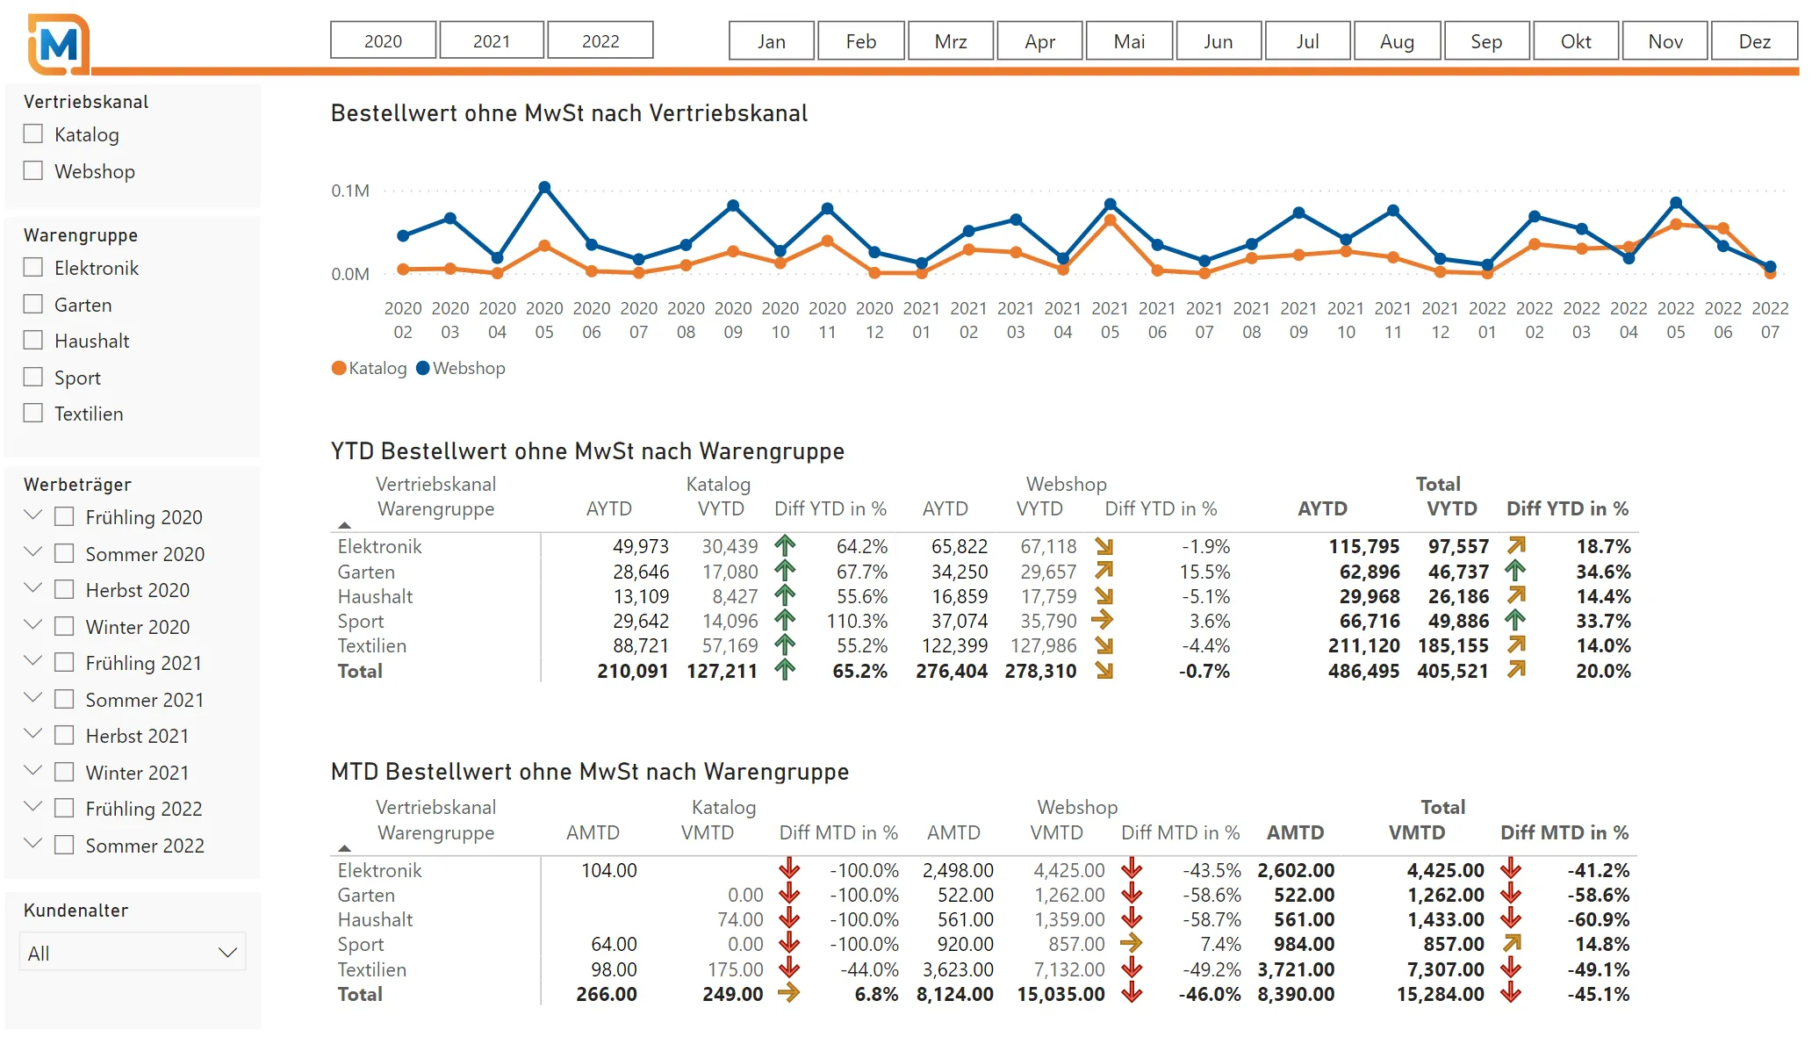Click the Feb month button
Screen dimensions: 1819x1044
tap(861, 40)
